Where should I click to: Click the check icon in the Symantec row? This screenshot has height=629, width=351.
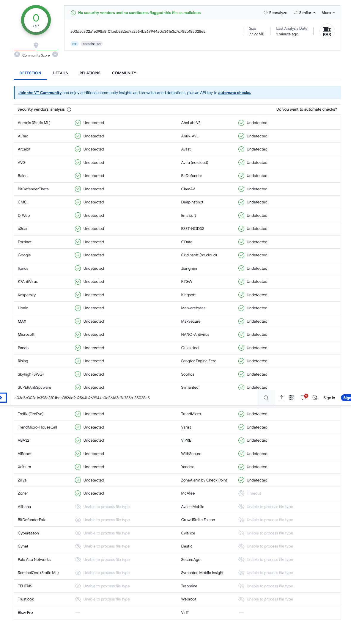click(x=241, y=388)
